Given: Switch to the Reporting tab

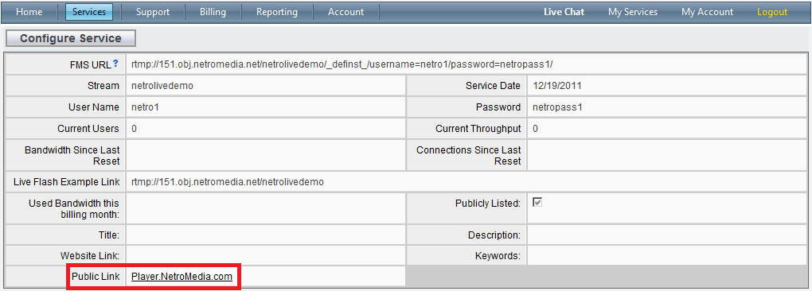Looking at the screenshot, I should 277,12.
